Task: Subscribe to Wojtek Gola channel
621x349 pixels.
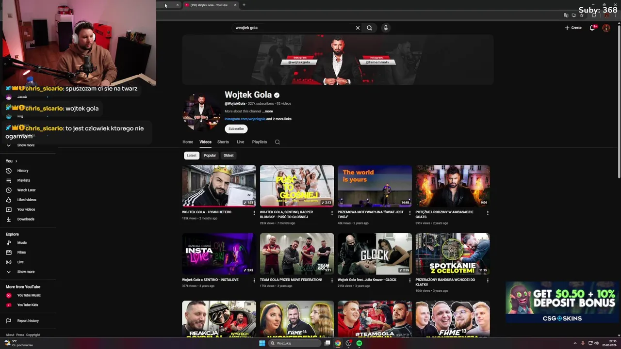Action: (x=236, y=129)
